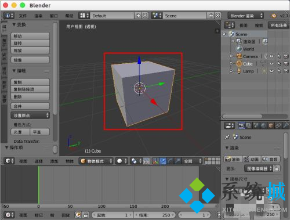
Task: Open the Render Layers properties tab
Action: [248, 125]
